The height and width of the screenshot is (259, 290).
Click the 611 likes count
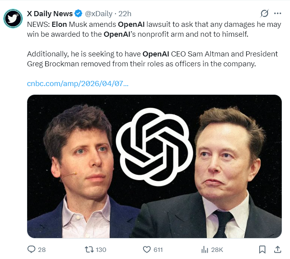click(158, 250)
